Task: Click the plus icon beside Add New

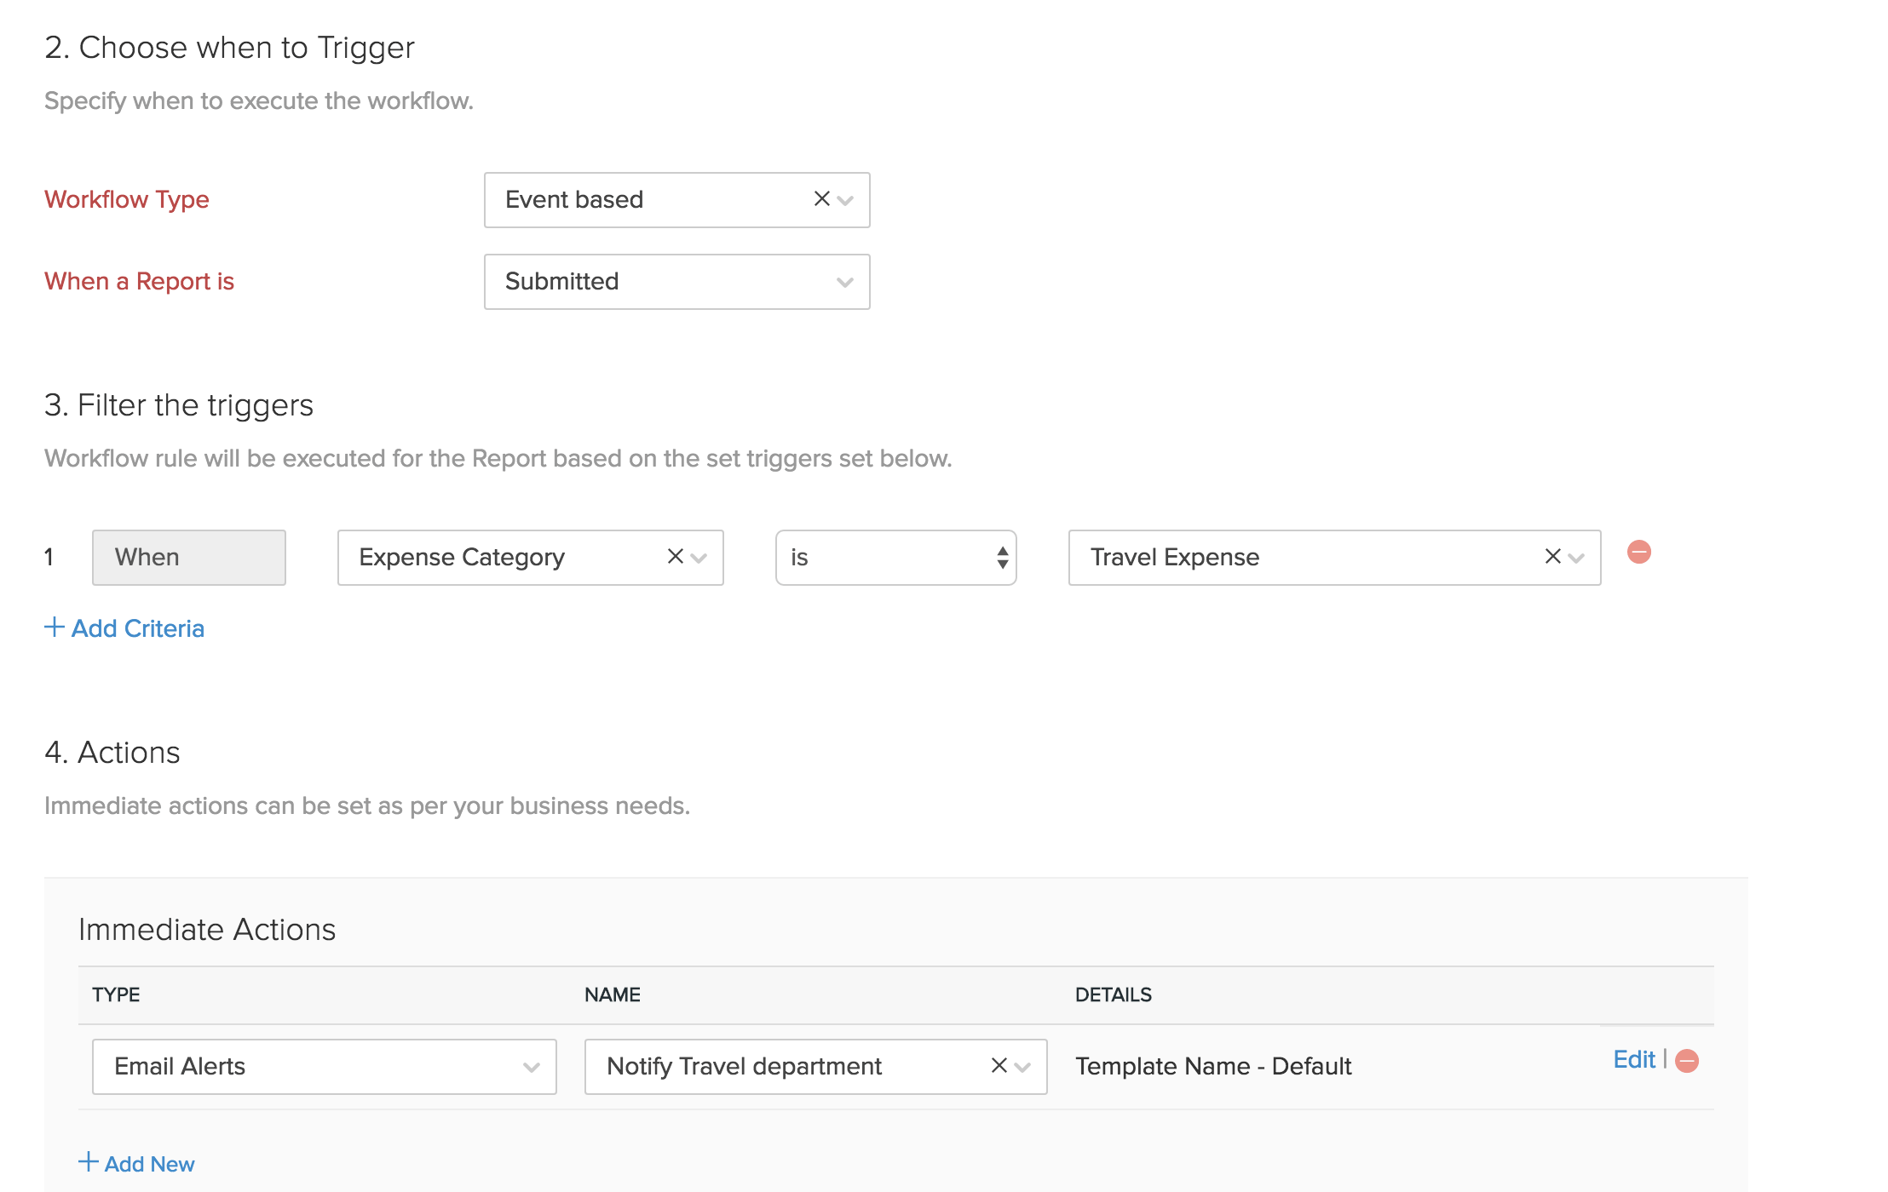Action: coord(89,1162)
